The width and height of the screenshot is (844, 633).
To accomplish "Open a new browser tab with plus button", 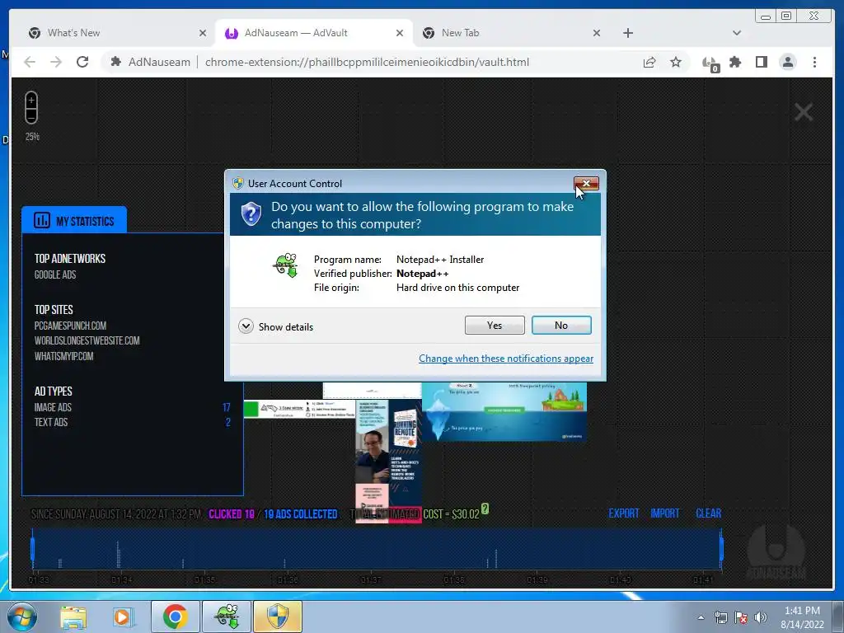I will click(627, 33).
